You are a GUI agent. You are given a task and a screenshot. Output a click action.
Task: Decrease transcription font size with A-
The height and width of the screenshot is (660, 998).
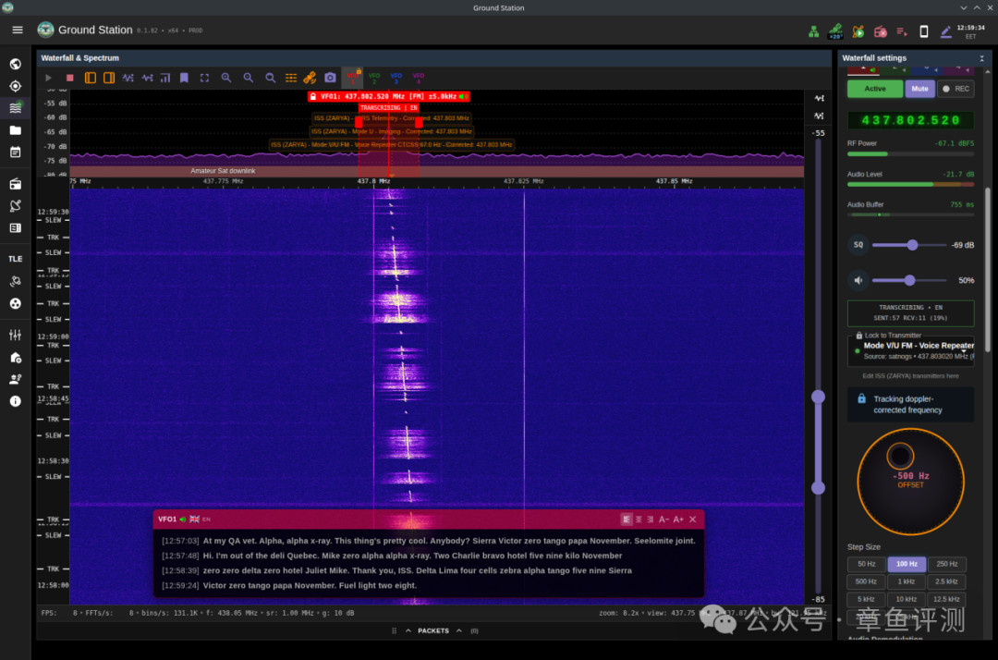click(x=663, y=519)
